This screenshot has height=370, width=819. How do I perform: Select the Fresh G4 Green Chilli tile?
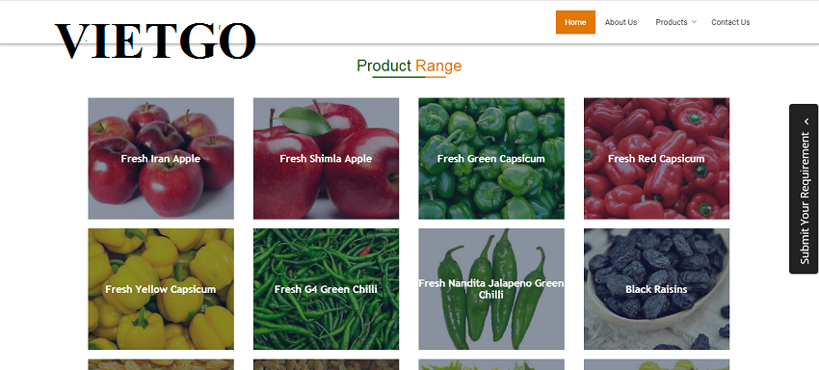point(326,289)
